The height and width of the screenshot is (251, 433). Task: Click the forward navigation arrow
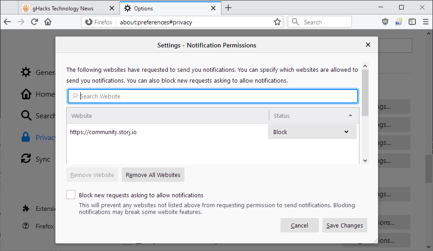21,22
